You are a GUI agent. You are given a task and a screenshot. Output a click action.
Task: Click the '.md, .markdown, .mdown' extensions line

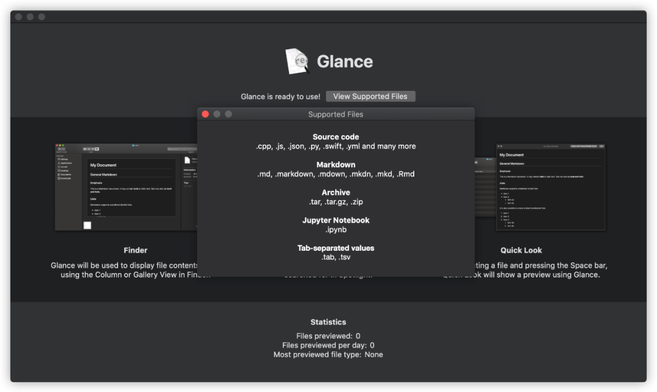click(336, 174)
